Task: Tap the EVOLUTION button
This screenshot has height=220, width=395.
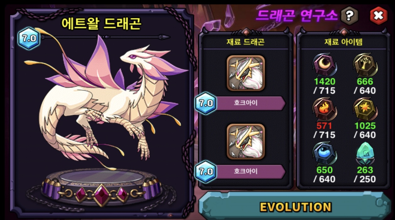Action: [x=295, y=207]
